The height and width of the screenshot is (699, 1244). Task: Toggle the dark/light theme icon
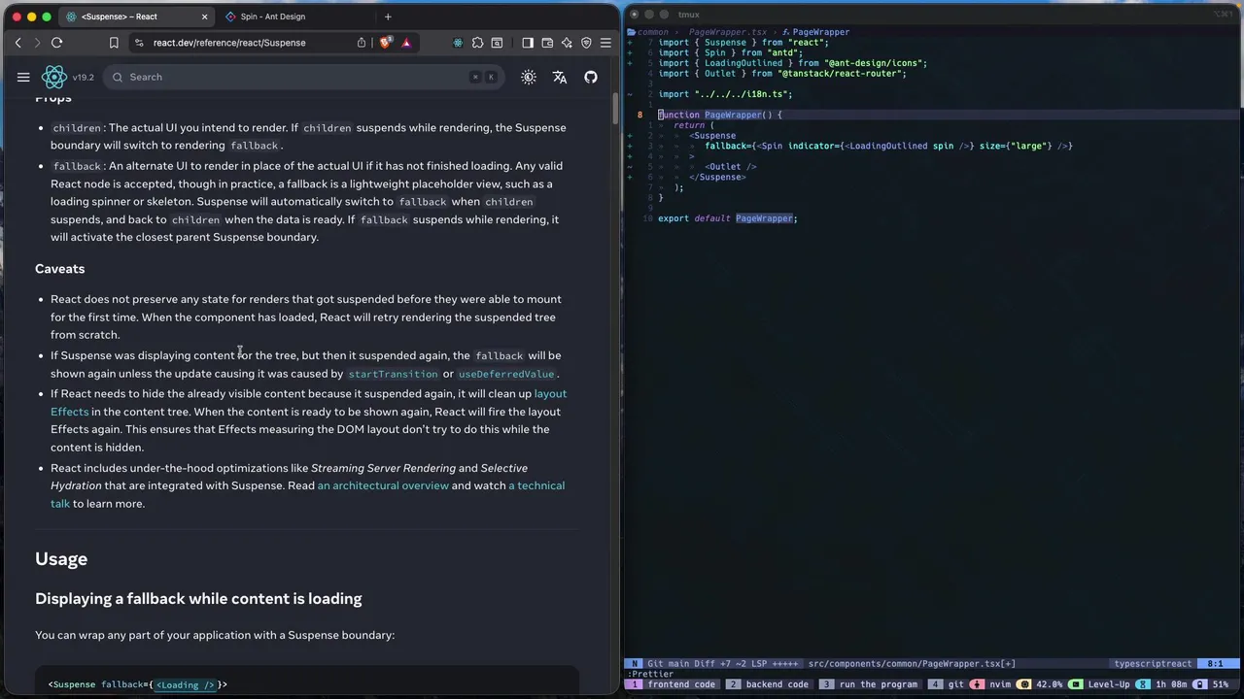529,77
